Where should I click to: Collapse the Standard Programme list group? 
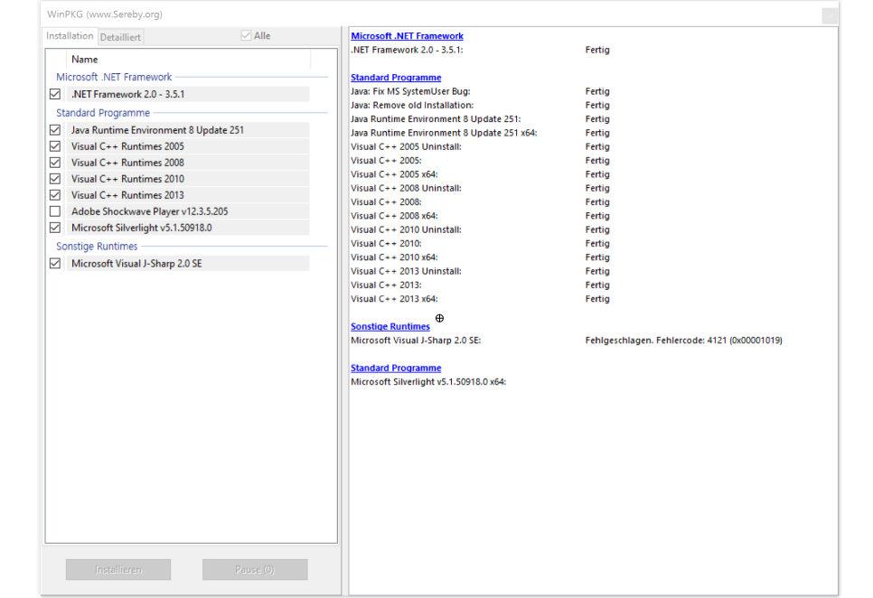pos(103,113)
